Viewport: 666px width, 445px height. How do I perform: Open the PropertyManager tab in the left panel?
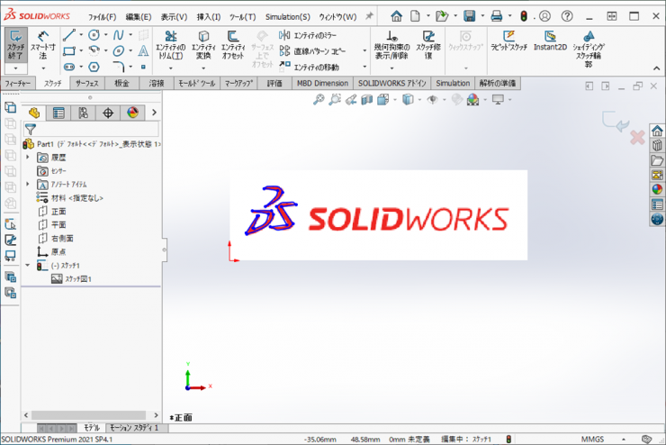coord(58,113)
